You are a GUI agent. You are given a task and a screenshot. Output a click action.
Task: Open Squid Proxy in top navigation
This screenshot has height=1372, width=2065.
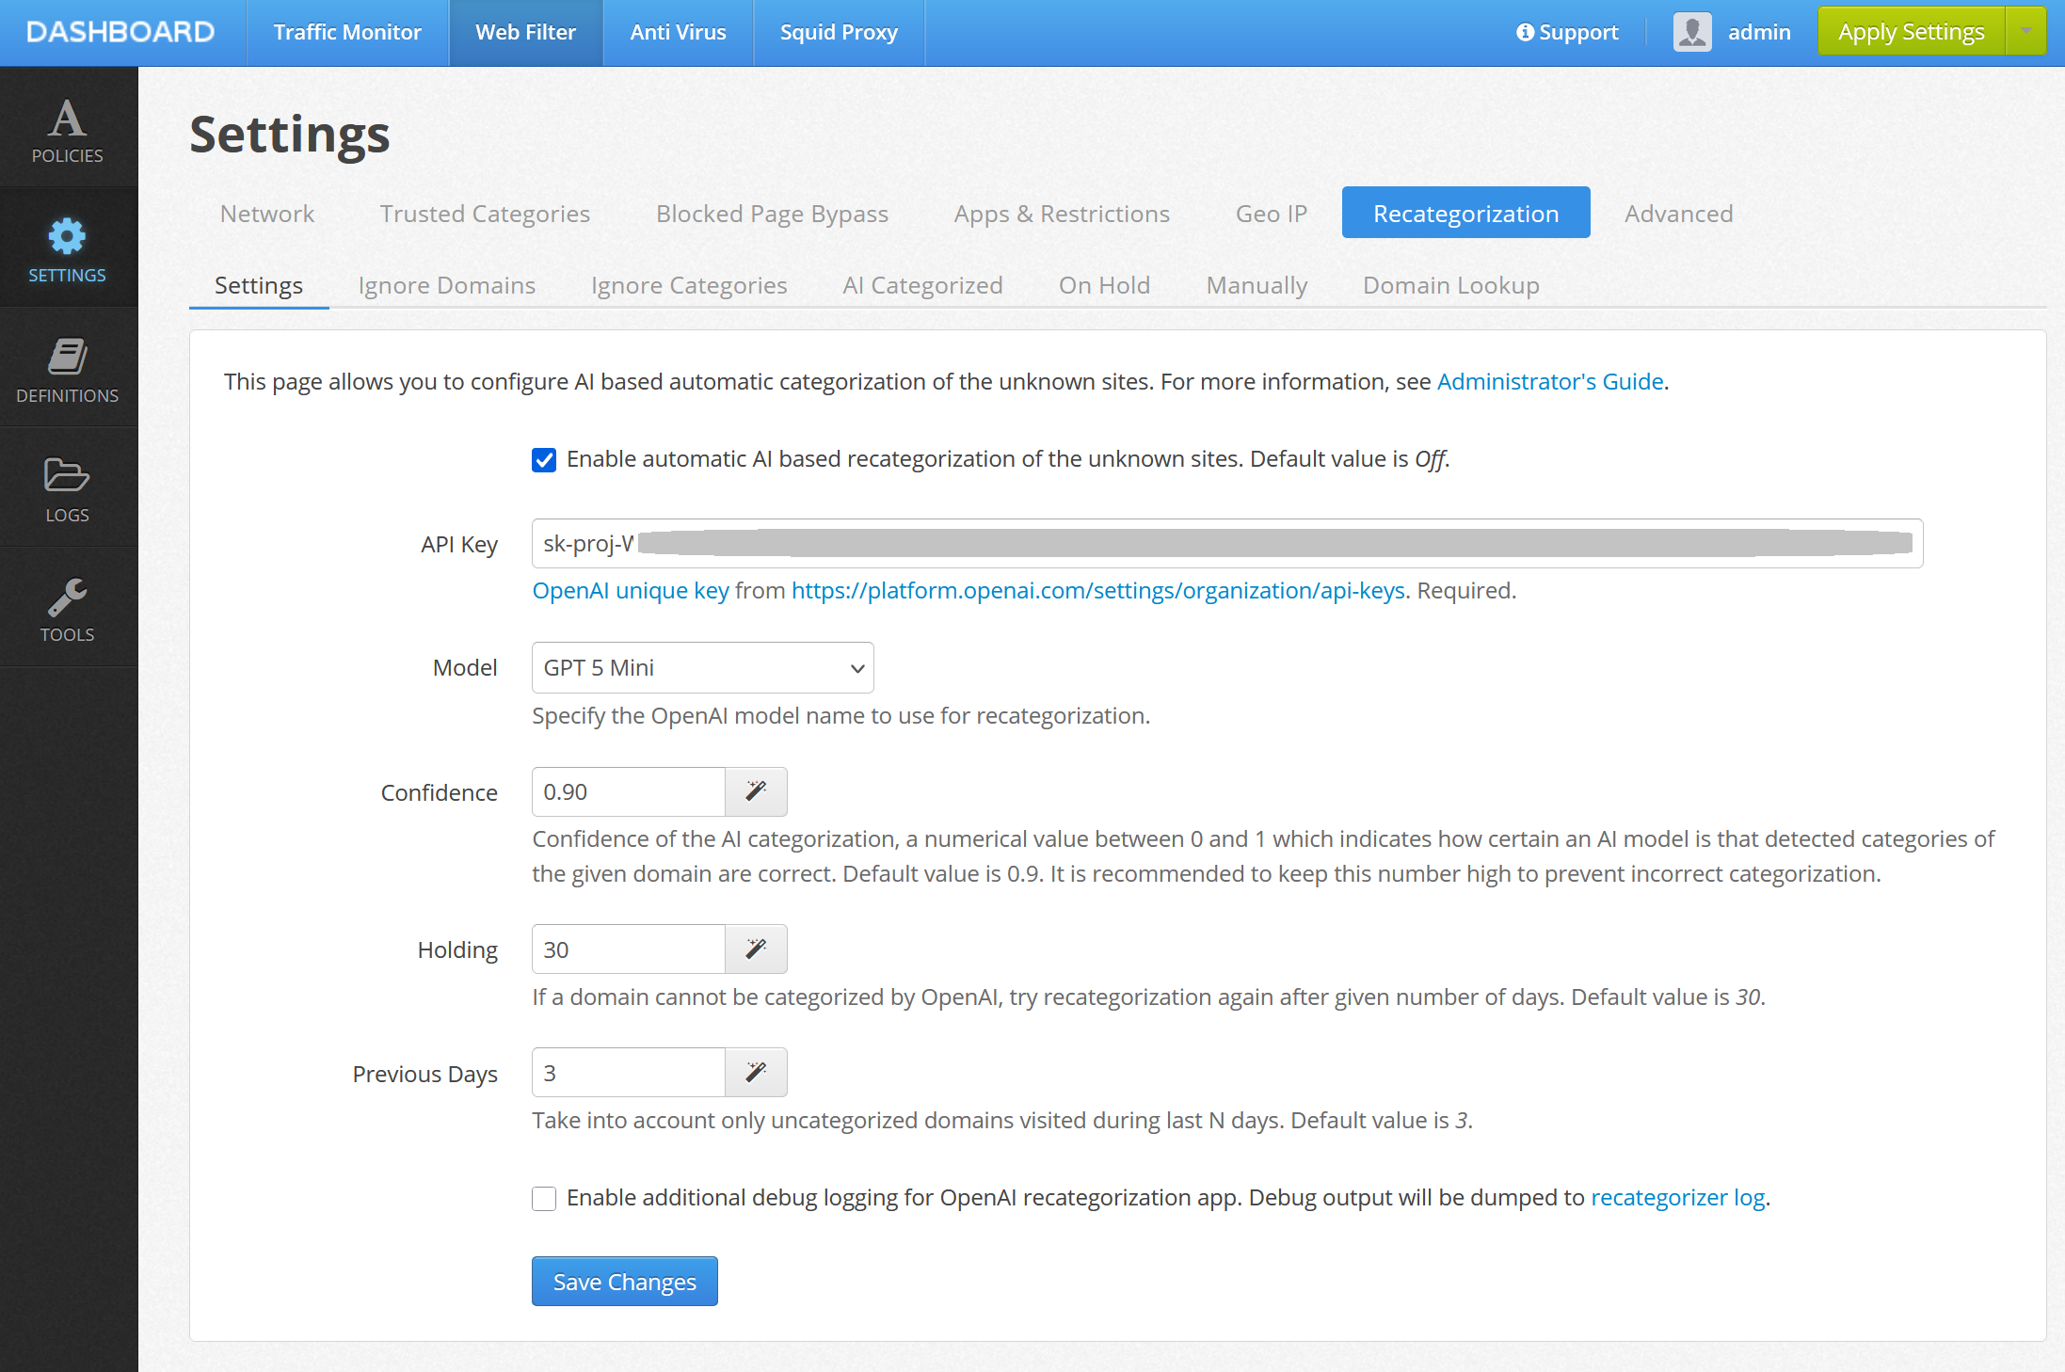839,32
